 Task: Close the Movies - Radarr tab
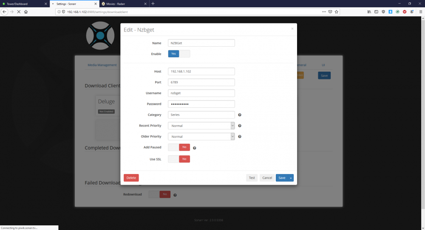coord(145,4)
